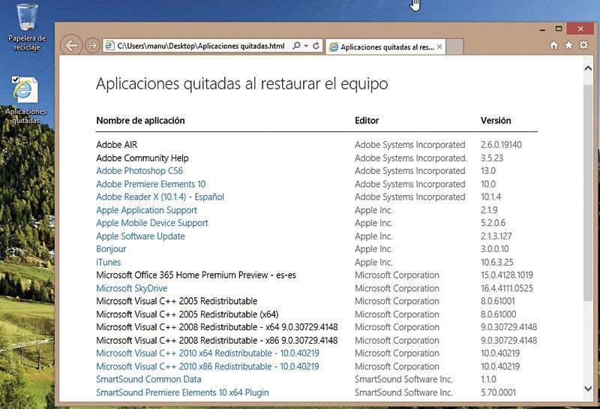Select the 'Aplicaciones quitadas al res...' tab
The image size is (600, 409).
385,47
